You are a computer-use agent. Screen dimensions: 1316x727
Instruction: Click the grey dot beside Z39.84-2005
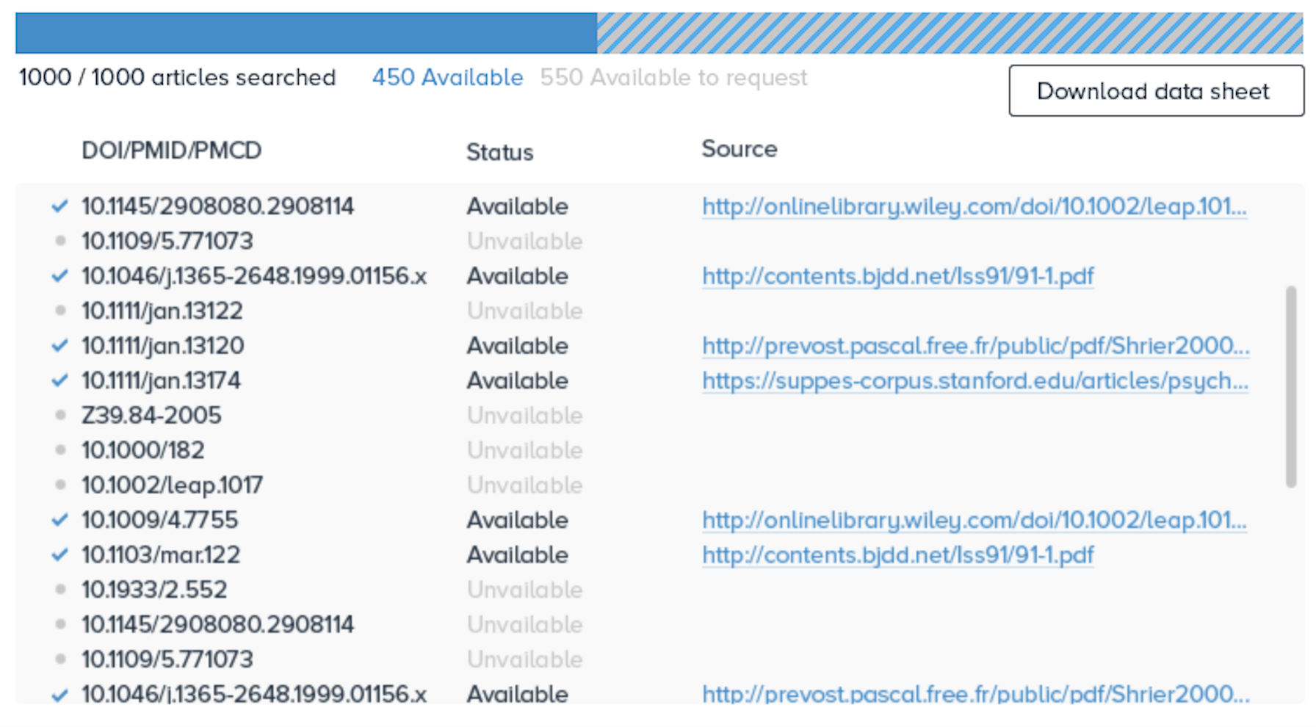click(61, 415)
